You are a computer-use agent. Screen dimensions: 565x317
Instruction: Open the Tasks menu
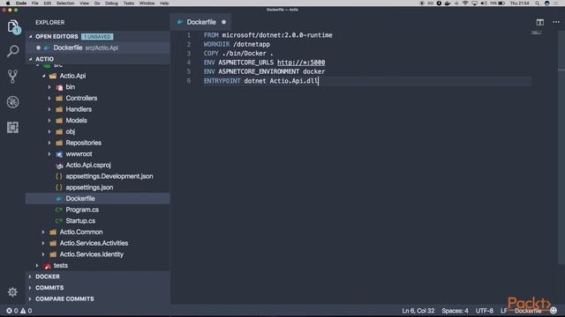(x=129, y=4)
